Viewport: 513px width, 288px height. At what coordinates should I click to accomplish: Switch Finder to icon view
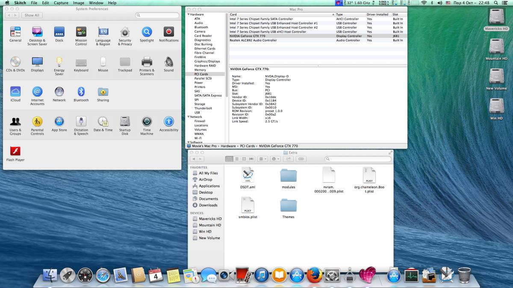coord(229,159)
